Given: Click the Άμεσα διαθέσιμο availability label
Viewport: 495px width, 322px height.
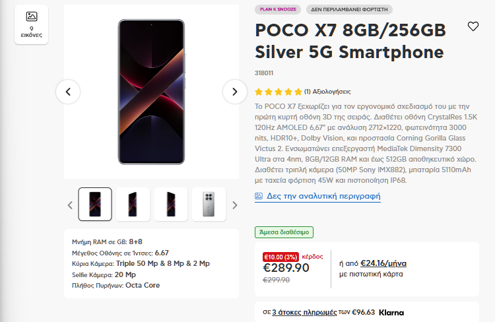Looking at the screenshot, I should pyautogui.click(x=284, y=232).
